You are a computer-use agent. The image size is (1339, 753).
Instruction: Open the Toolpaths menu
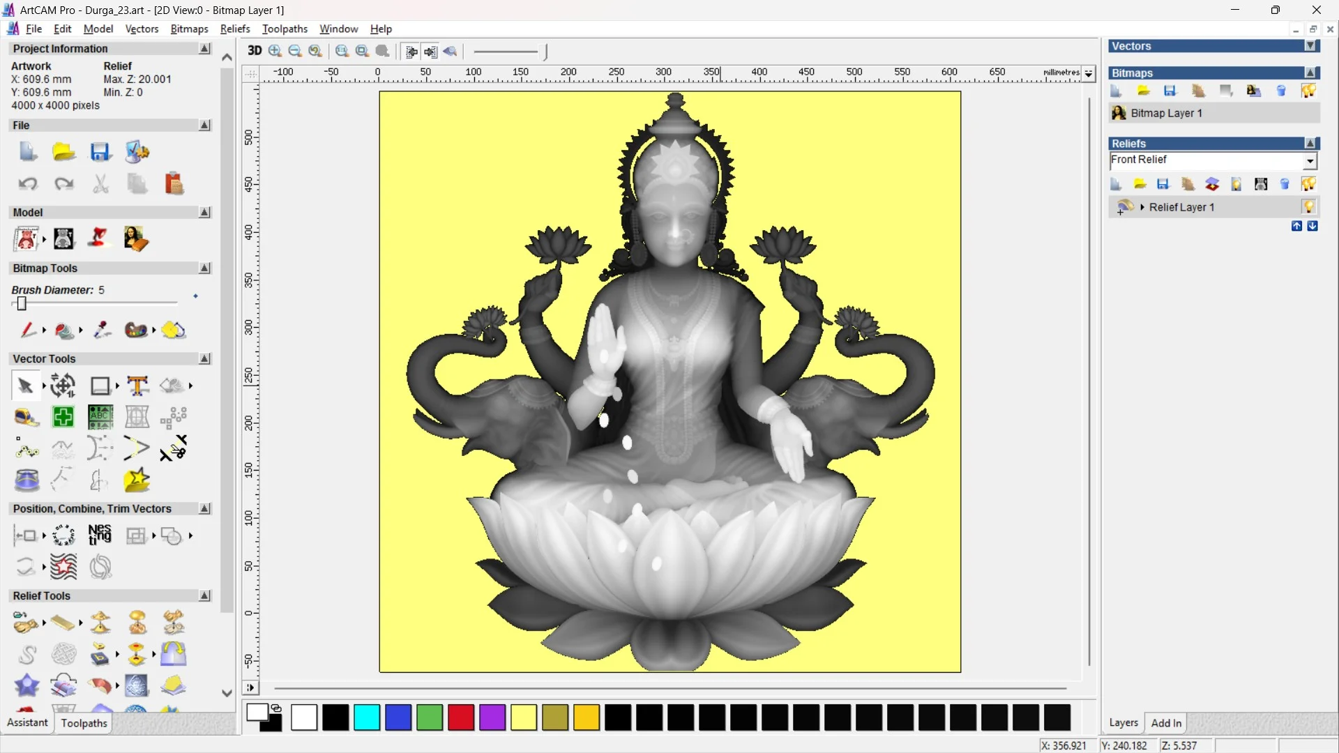(x=285, y=29)
